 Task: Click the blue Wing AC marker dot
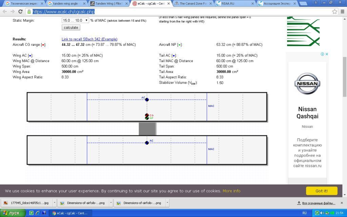(147, 99)
